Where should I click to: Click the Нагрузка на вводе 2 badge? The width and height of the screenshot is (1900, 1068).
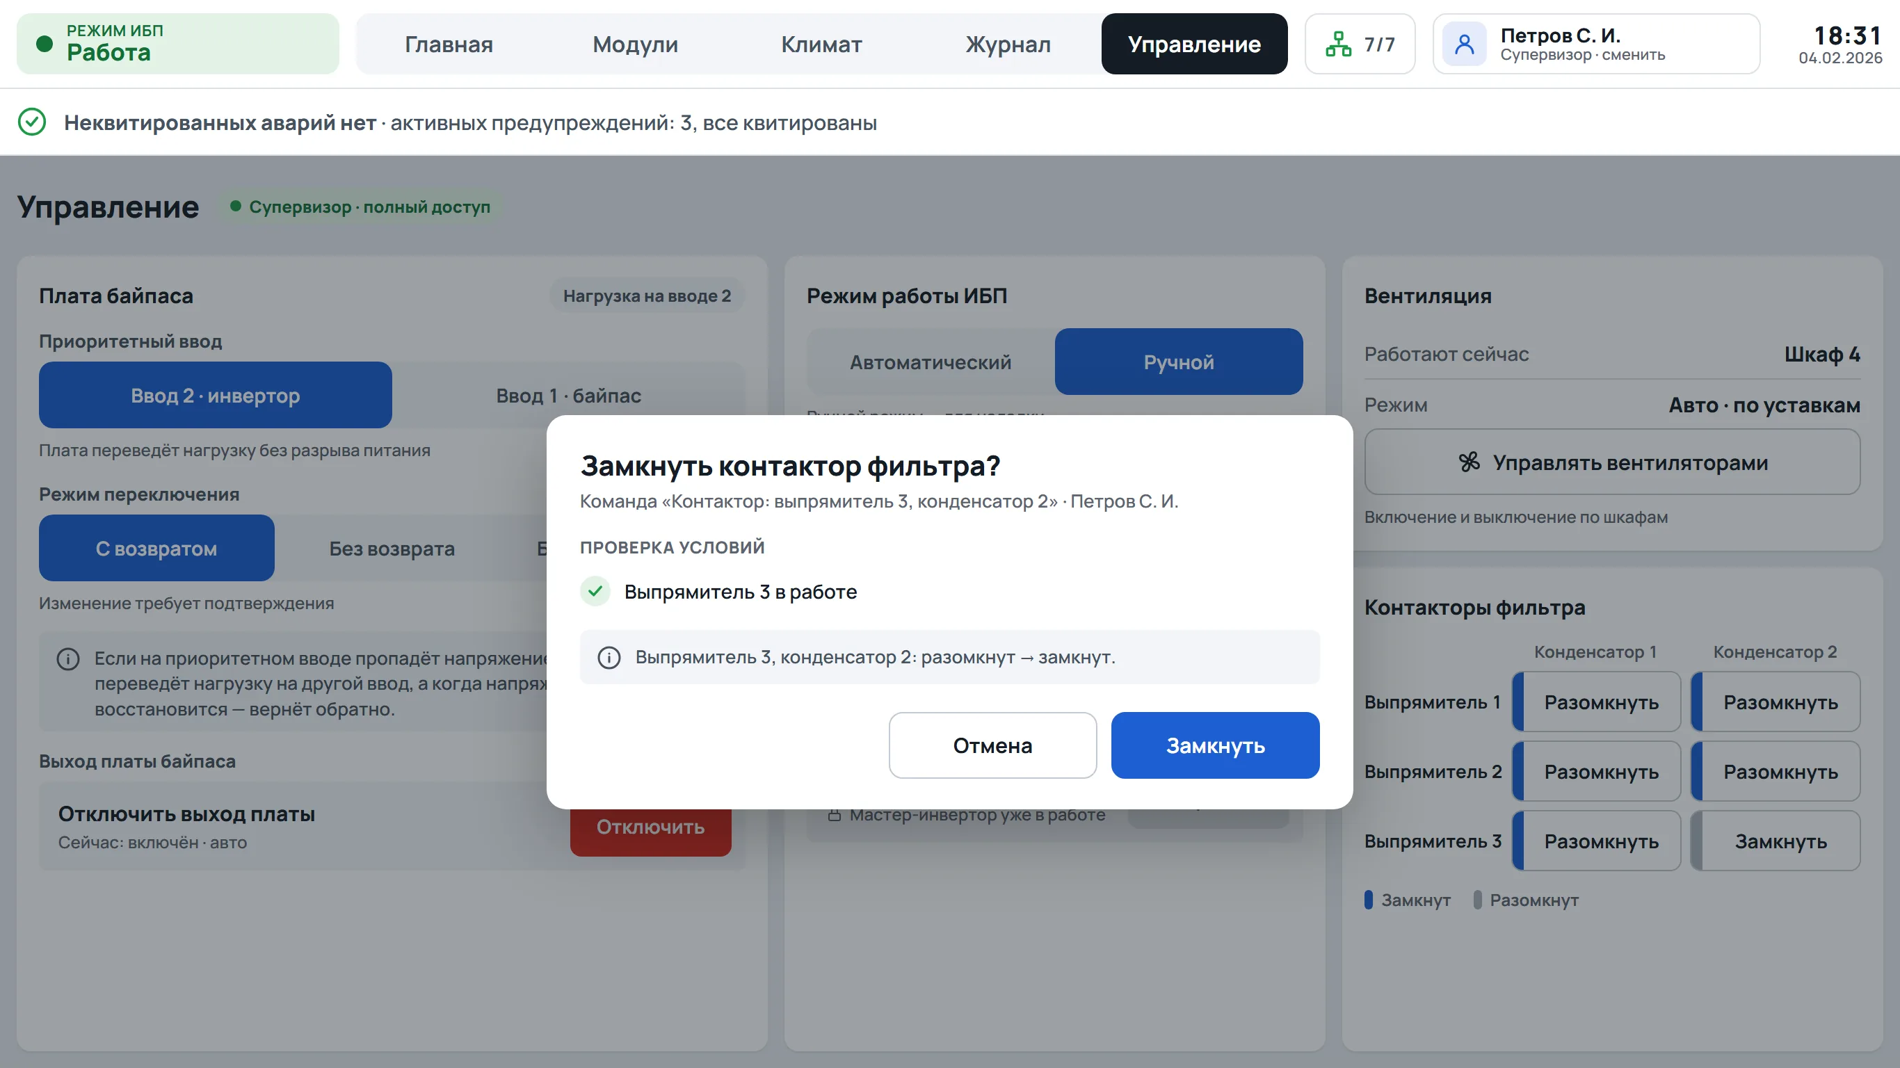647,296
